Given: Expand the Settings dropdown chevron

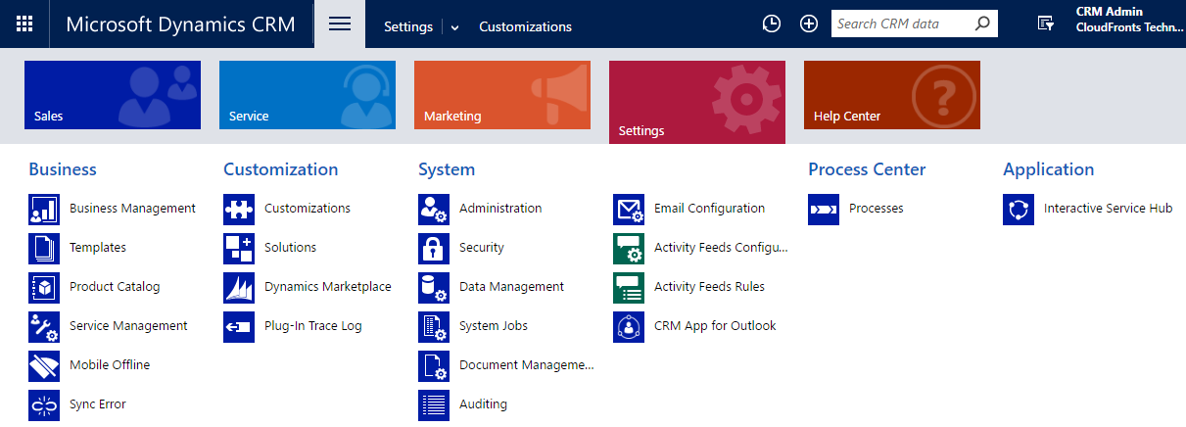Looking at the screenshot, I should coord(455,27).
